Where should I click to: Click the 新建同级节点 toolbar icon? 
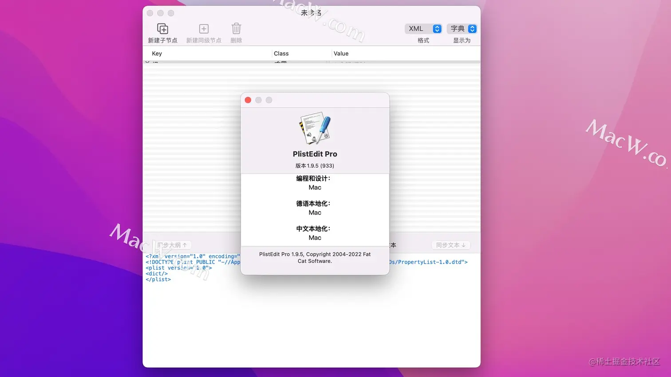[204, 29]
